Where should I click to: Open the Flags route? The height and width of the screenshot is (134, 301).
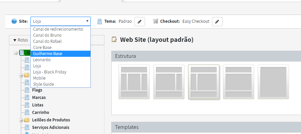click(x=37, y=90)
